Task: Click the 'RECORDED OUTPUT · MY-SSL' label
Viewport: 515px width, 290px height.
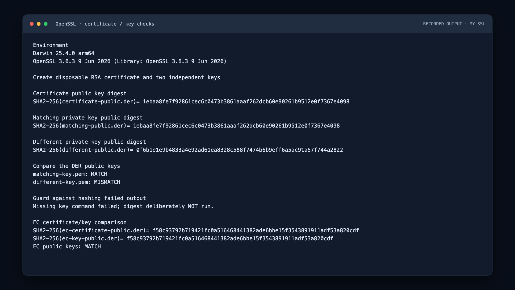Action: click(454, 24)
